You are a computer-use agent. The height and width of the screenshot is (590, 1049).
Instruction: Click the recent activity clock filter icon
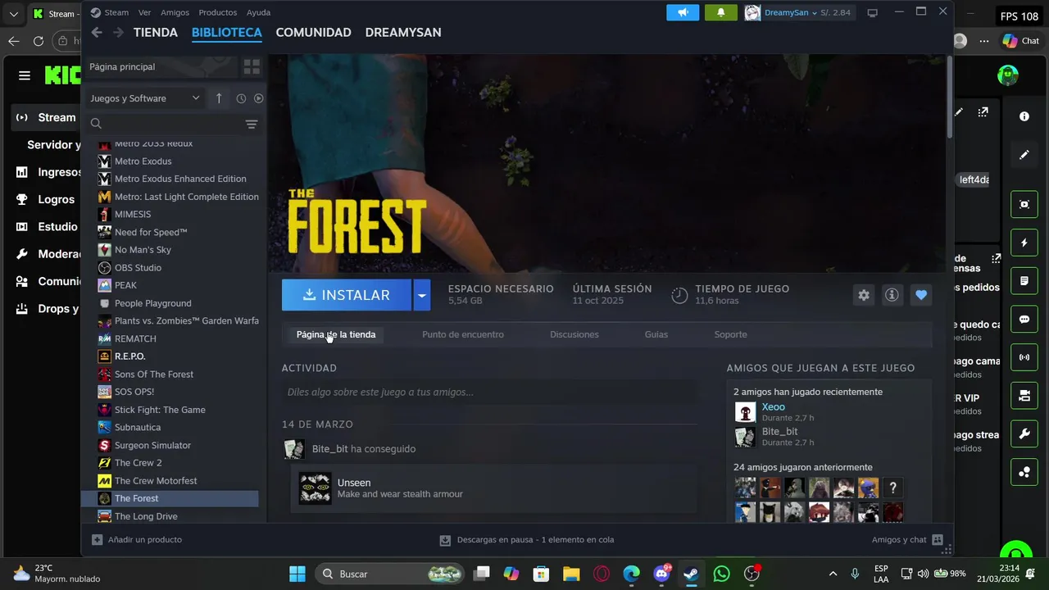(x=241, y=98)
